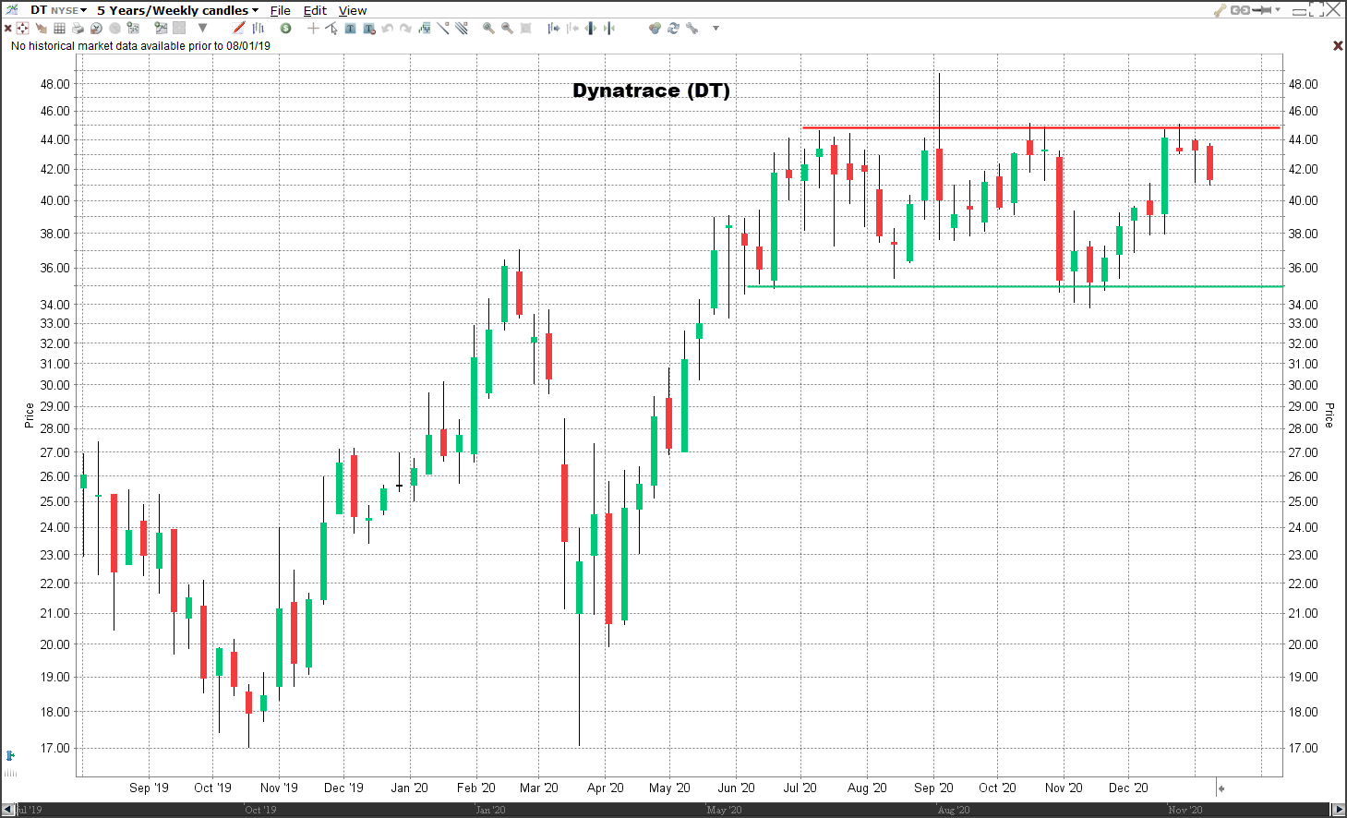Open the color circles palette icon
Screen dimensions: 1347x818
[655, 29]
